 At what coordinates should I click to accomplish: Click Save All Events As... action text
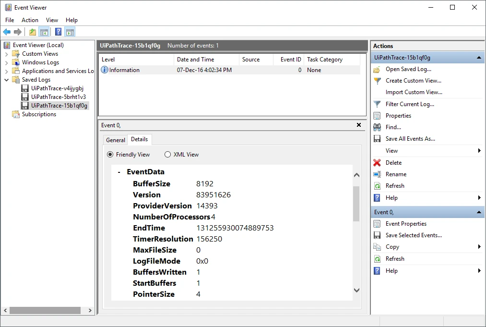(x=410, y=139)
